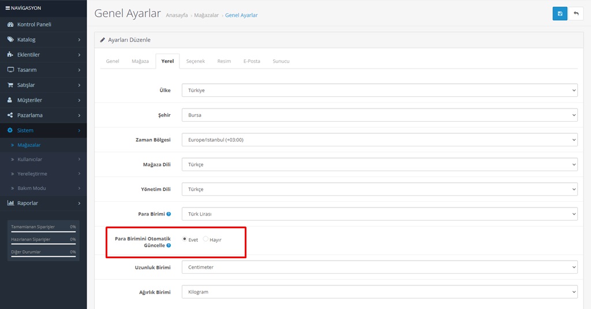Open the Bakım Modu sidebar item

click(43, 188)
